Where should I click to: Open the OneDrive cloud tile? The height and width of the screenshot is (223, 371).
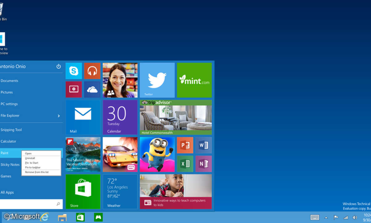click(x=92, y=90)
